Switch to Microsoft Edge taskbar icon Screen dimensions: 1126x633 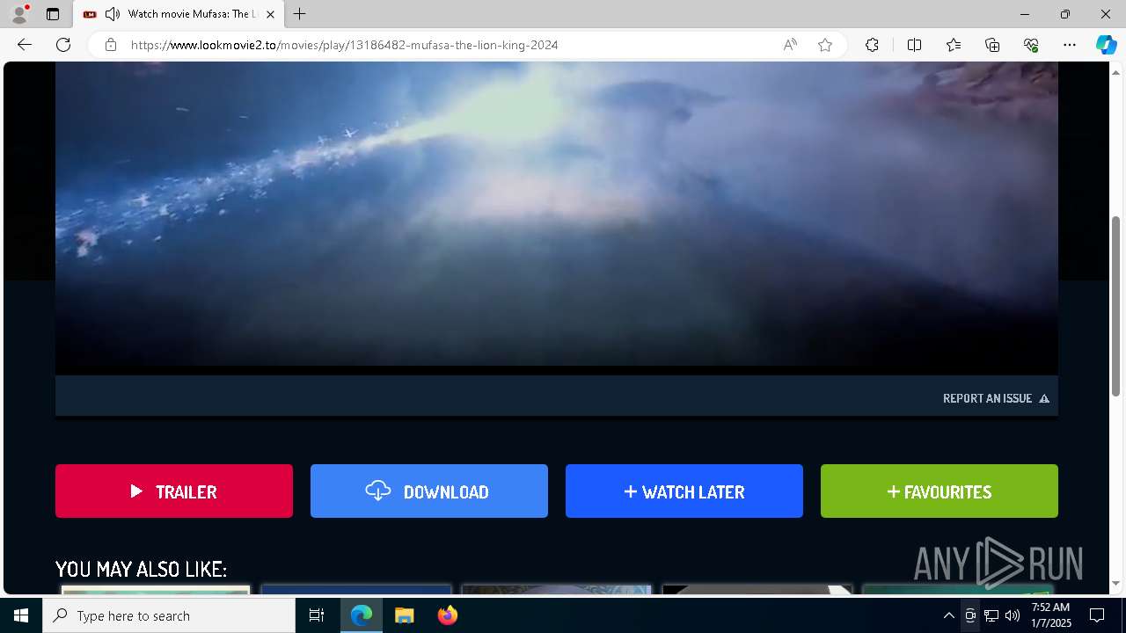coord(362,615)
